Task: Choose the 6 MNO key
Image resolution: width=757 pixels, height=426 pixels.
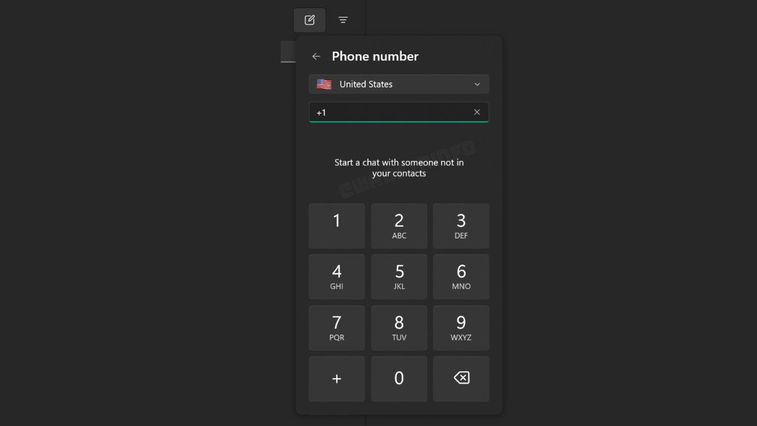Action: 461,277
